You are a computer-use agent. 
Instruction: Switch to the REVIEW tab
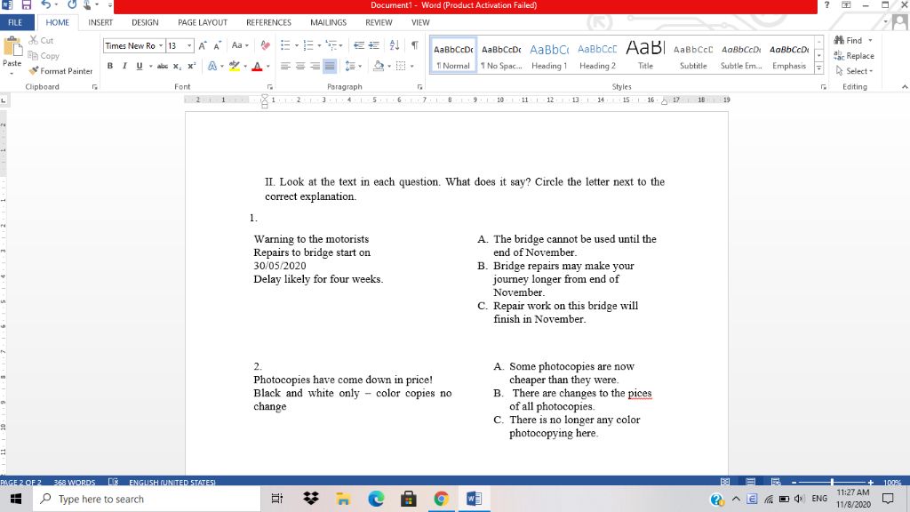point(379,22)
